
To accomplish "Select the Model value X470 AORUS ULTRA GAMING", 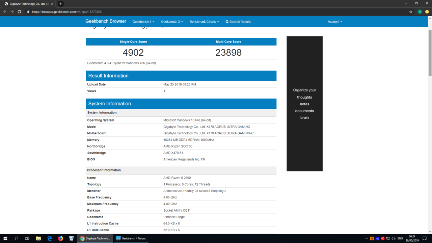I will (x=207, y=127).
